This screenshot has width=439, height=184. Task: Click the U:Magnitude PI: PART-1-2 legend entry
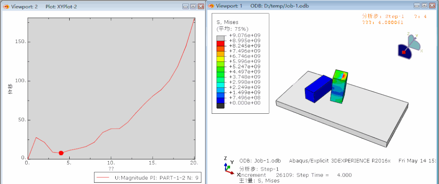[148, 178]
